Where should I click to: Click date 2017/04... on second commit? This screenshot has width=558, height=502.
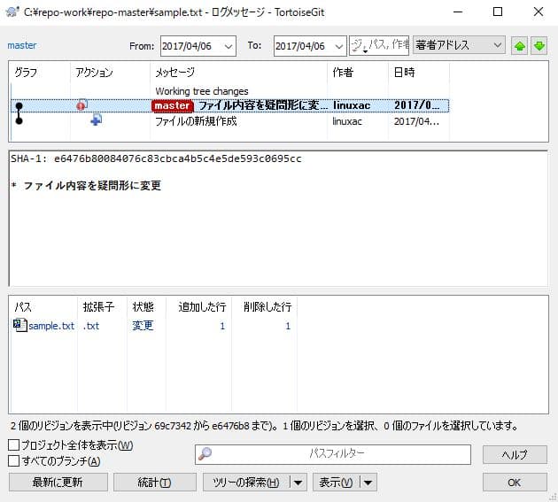pos(416,121)
